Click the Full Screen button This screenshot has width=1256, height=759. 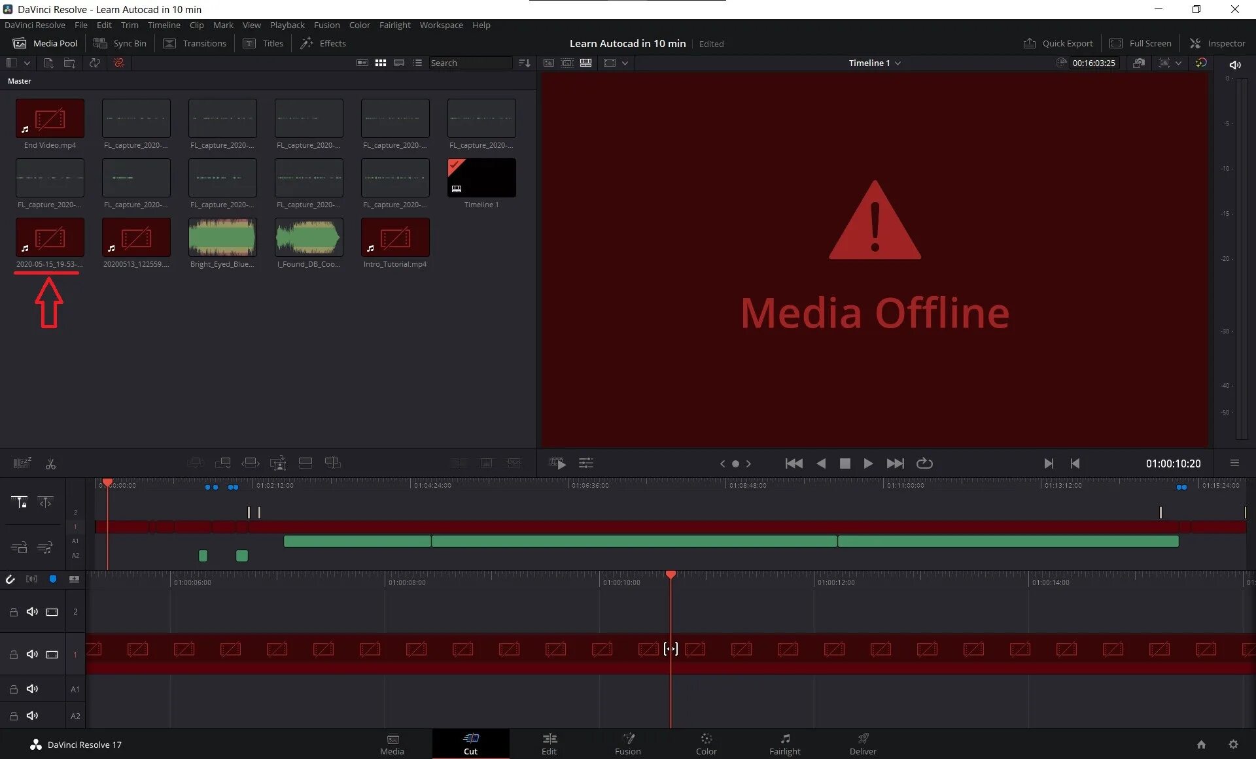[1141, 43]
